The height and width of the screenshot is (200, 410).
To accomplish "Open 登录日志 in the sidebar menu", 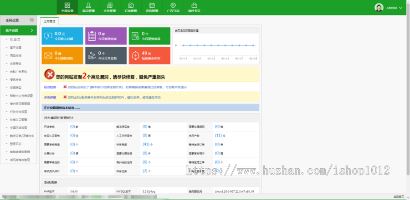I will 15,144.
